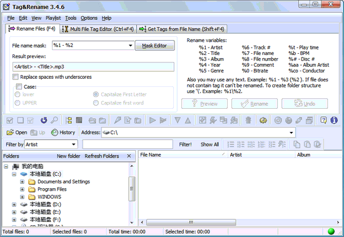
Task: Click the file list horizontal scrollbar thumb
Action: (x=191, y=222)
